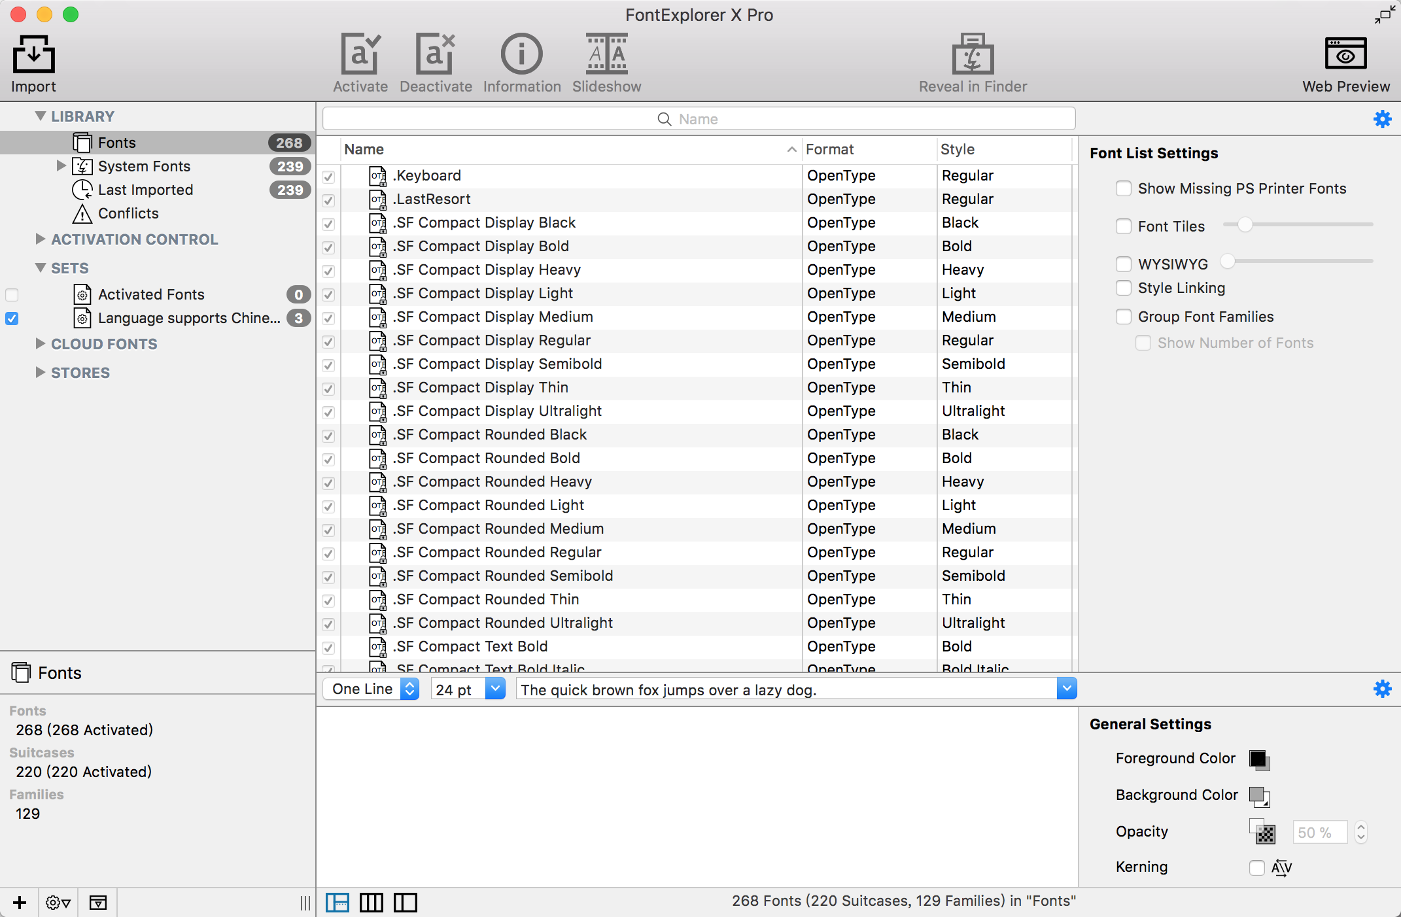Click the Activate font icon

pyautogui.click(x=360, y=54)
